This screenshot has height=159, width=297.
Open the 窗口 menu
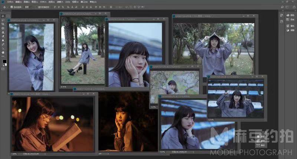(84, 2)
